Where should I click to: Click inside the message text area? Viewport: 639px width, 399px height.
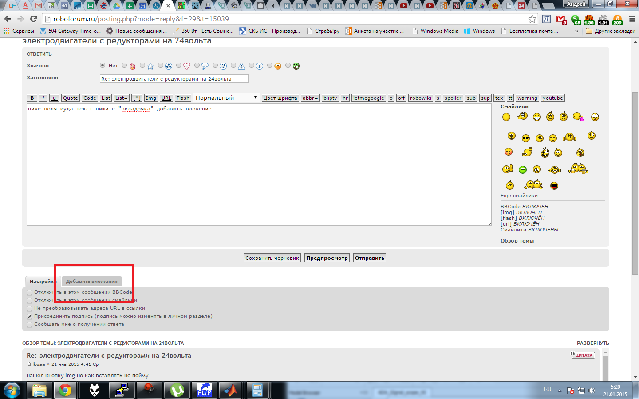point(259,165)
